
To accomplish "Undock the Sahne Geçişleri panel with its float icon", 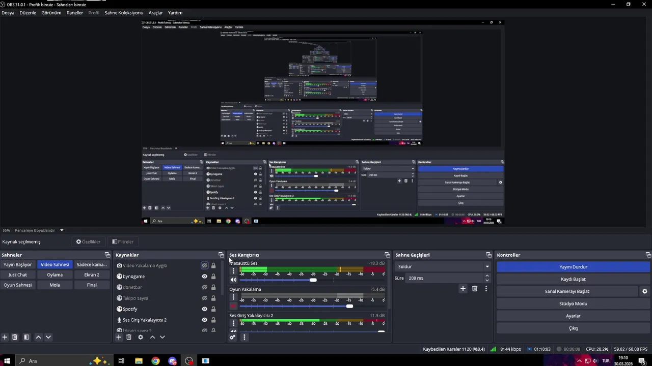I will [x=488, y=255].
